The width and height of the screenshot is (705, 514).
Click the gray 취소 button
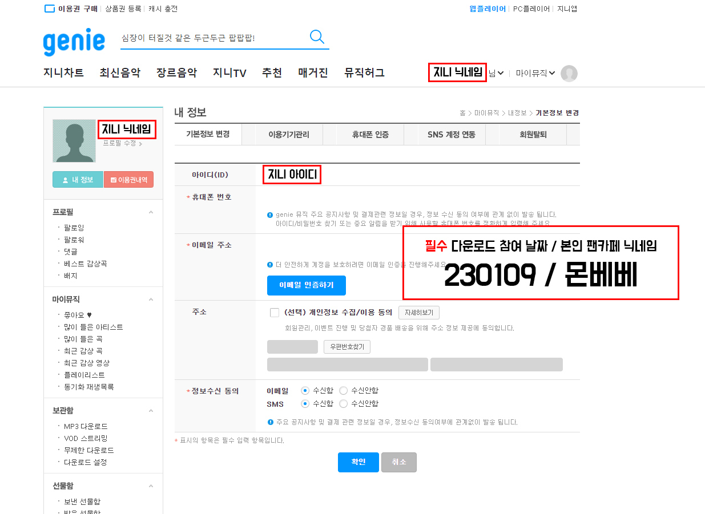click(x=399, y=462)
